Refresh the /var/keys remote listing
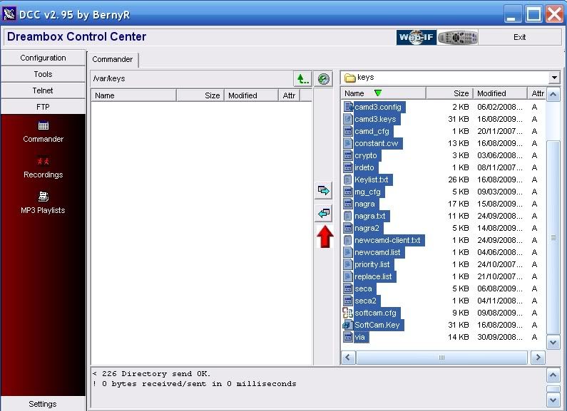Viewport: 567px width, 411px height. [323, 79]
